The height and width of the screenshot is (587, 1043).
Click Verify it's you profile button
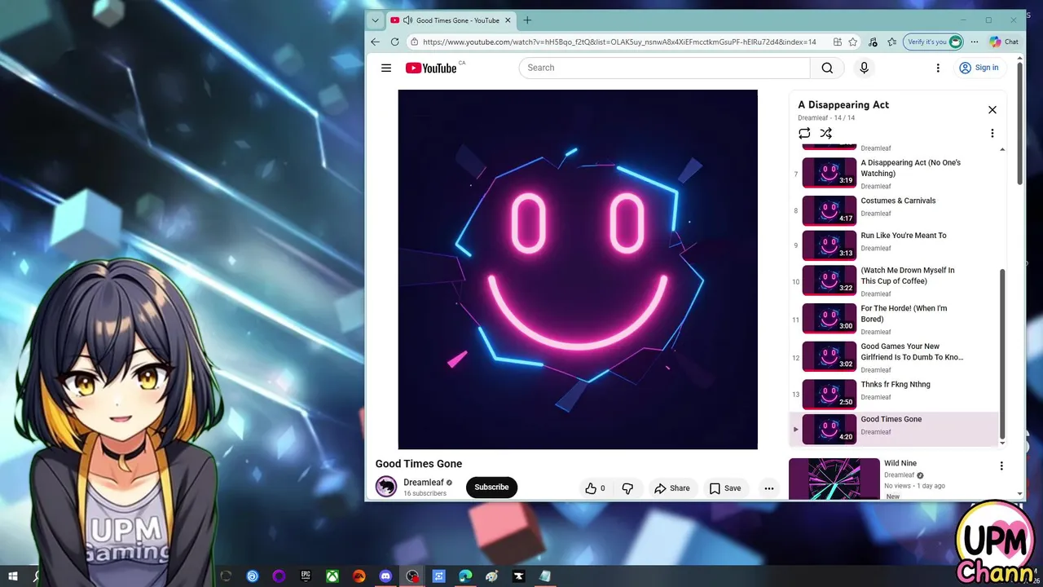tap(934, 42)
